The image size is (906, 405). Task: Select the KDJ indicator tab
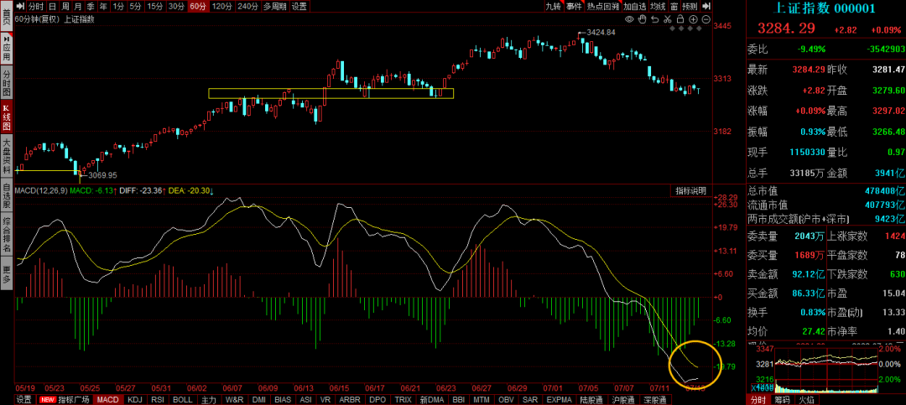tap(134, 400)
